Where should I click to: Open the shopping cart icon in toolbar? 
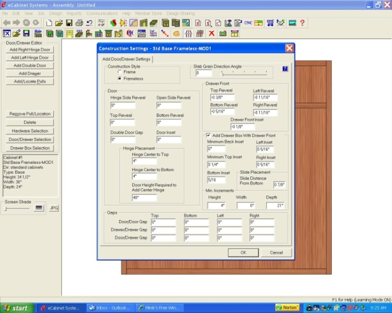pos(270,23)
